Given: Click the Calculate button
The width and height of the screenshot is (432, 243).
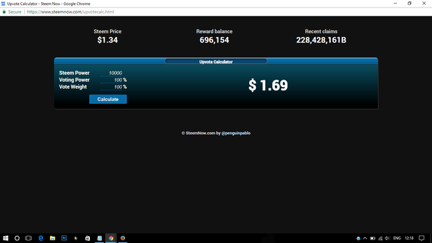Looking at the screenshot, I should [108, 99].
